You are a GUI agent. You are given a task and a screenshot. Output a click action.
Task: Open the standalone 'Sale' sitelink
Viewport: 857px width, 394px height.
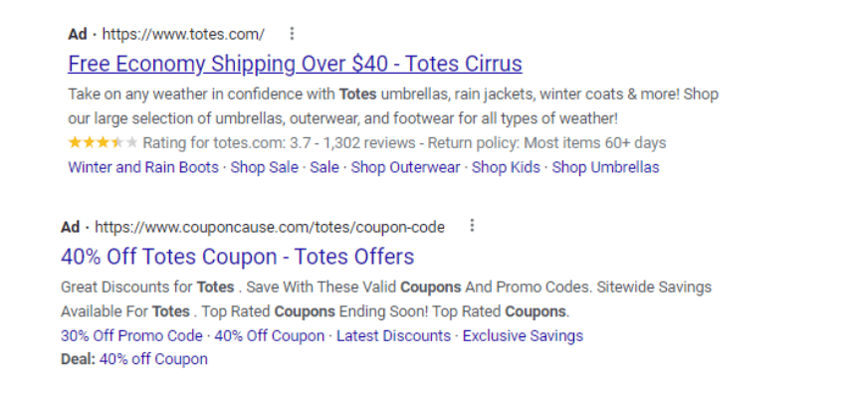324,167
